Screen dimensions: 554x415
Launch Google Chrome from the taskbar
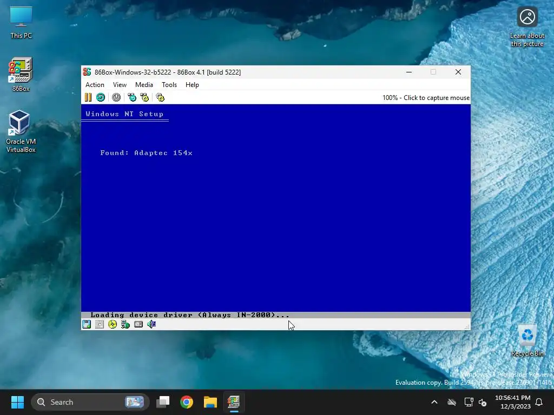pyautogui.click(x=187, y=402)
